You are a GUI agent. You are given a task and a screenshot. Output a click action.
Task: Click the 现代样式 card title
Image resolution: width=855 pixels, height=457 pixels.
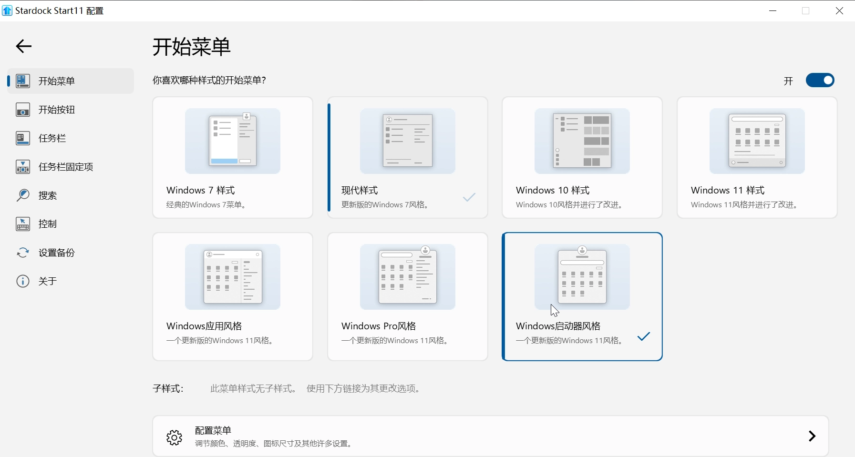[x=360, y=190]
